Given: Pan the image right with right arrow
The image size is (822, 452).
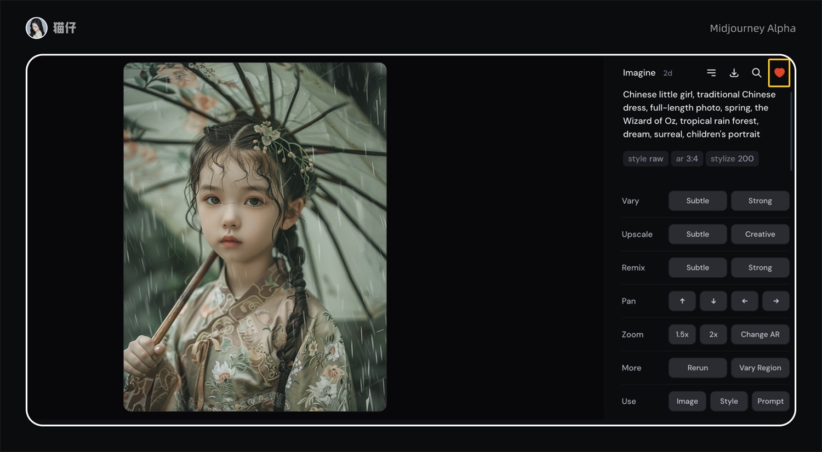Looking at the screenshot, I should tap(775, 301).
